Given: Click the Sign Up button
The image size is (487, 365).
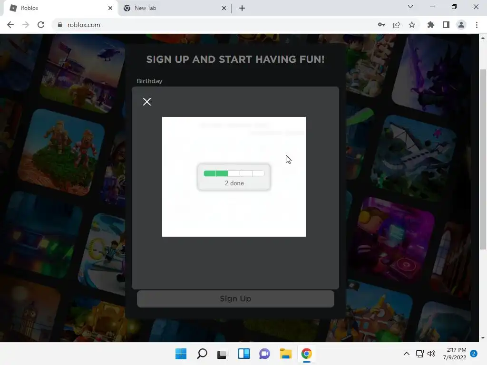Looking at the screenshot, I should 235,298.
